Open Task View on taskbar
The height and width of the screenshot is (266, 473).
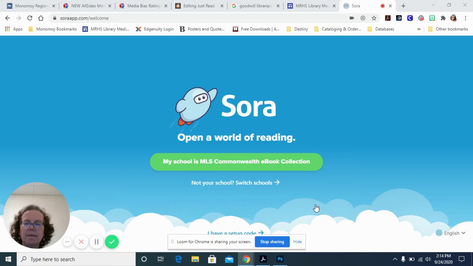tap(160, 259)
